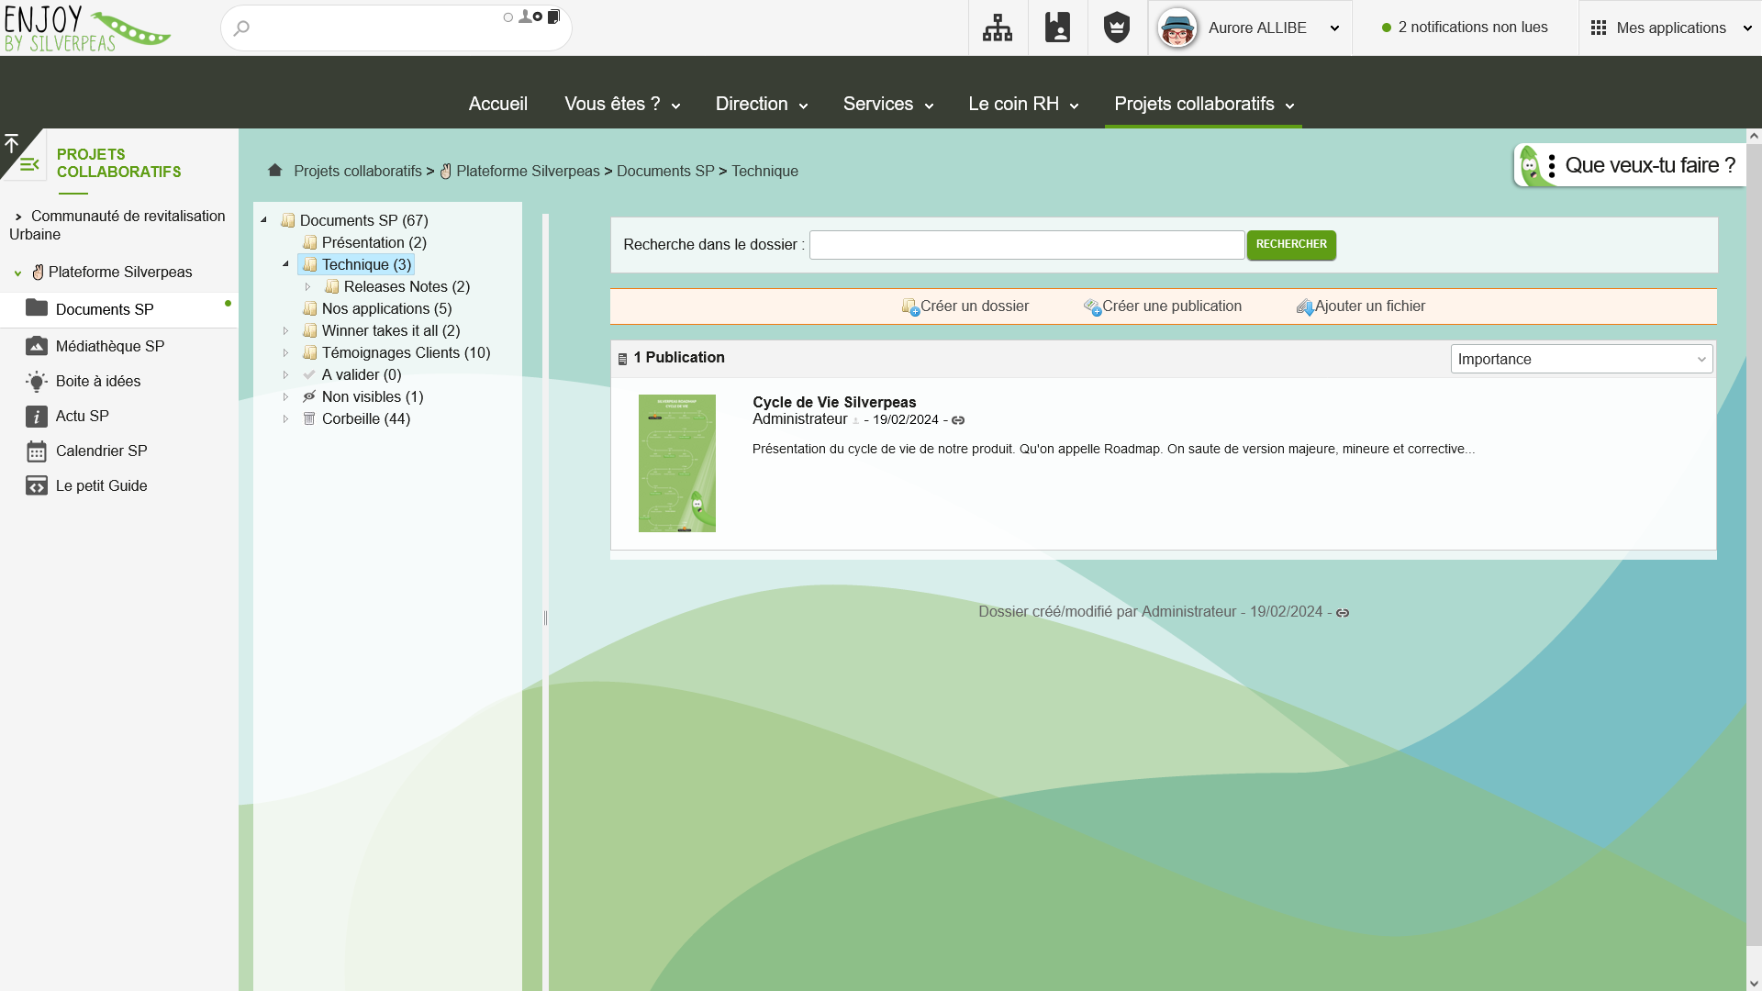The width and height of the screenshot is (1762, 991).
Task: Click the Calendrier SP calendar icon
Action: [37, 451]
